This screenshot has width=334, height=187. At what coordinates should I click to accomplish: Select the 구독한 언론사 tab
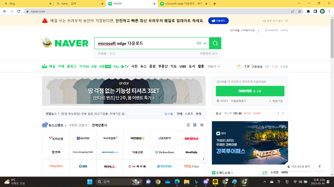pyautogui.click(x=78, y=125)
